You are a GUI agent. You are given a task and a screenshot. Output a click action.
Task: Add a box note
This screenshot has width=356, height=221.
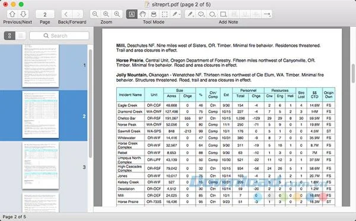[223, 14]
